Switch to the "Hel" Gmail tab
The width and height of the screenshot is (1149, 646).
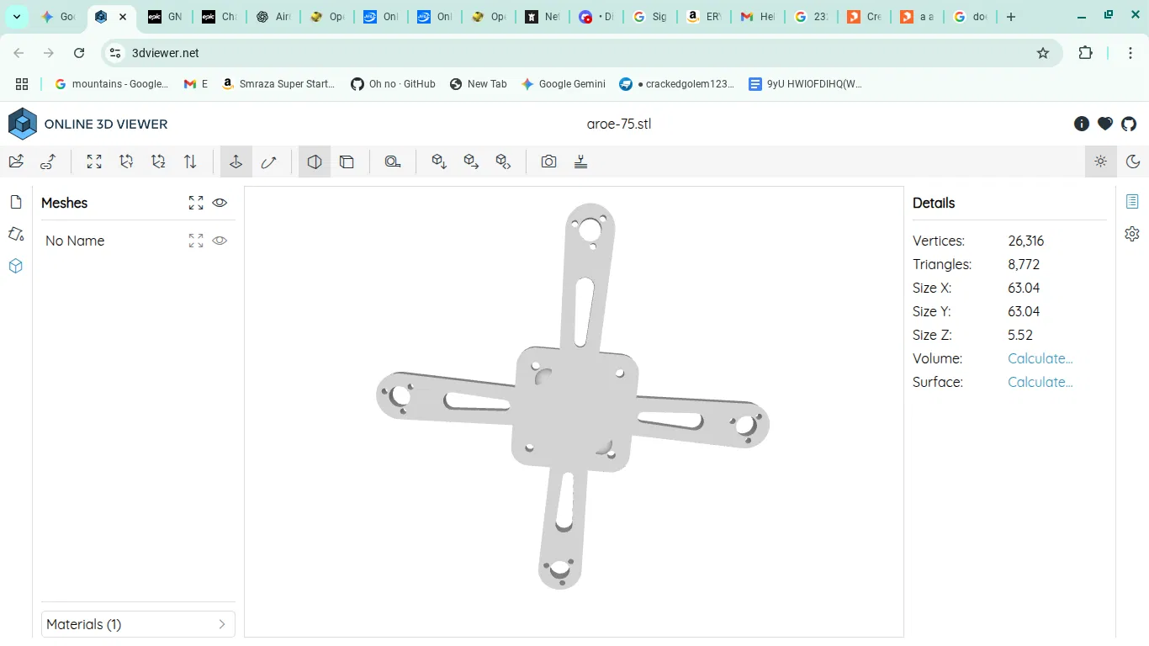coord(758,17)
